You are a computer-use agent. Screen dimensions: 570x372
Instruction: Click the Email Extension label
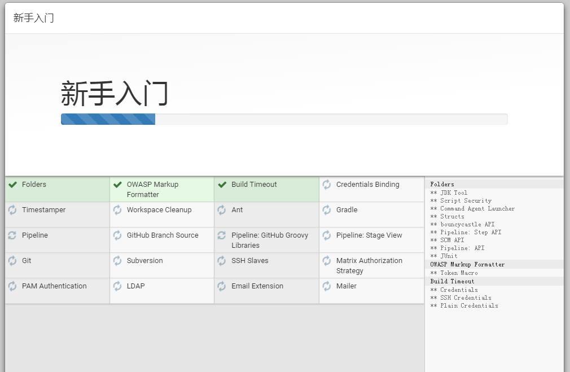[x=257, y=286]
